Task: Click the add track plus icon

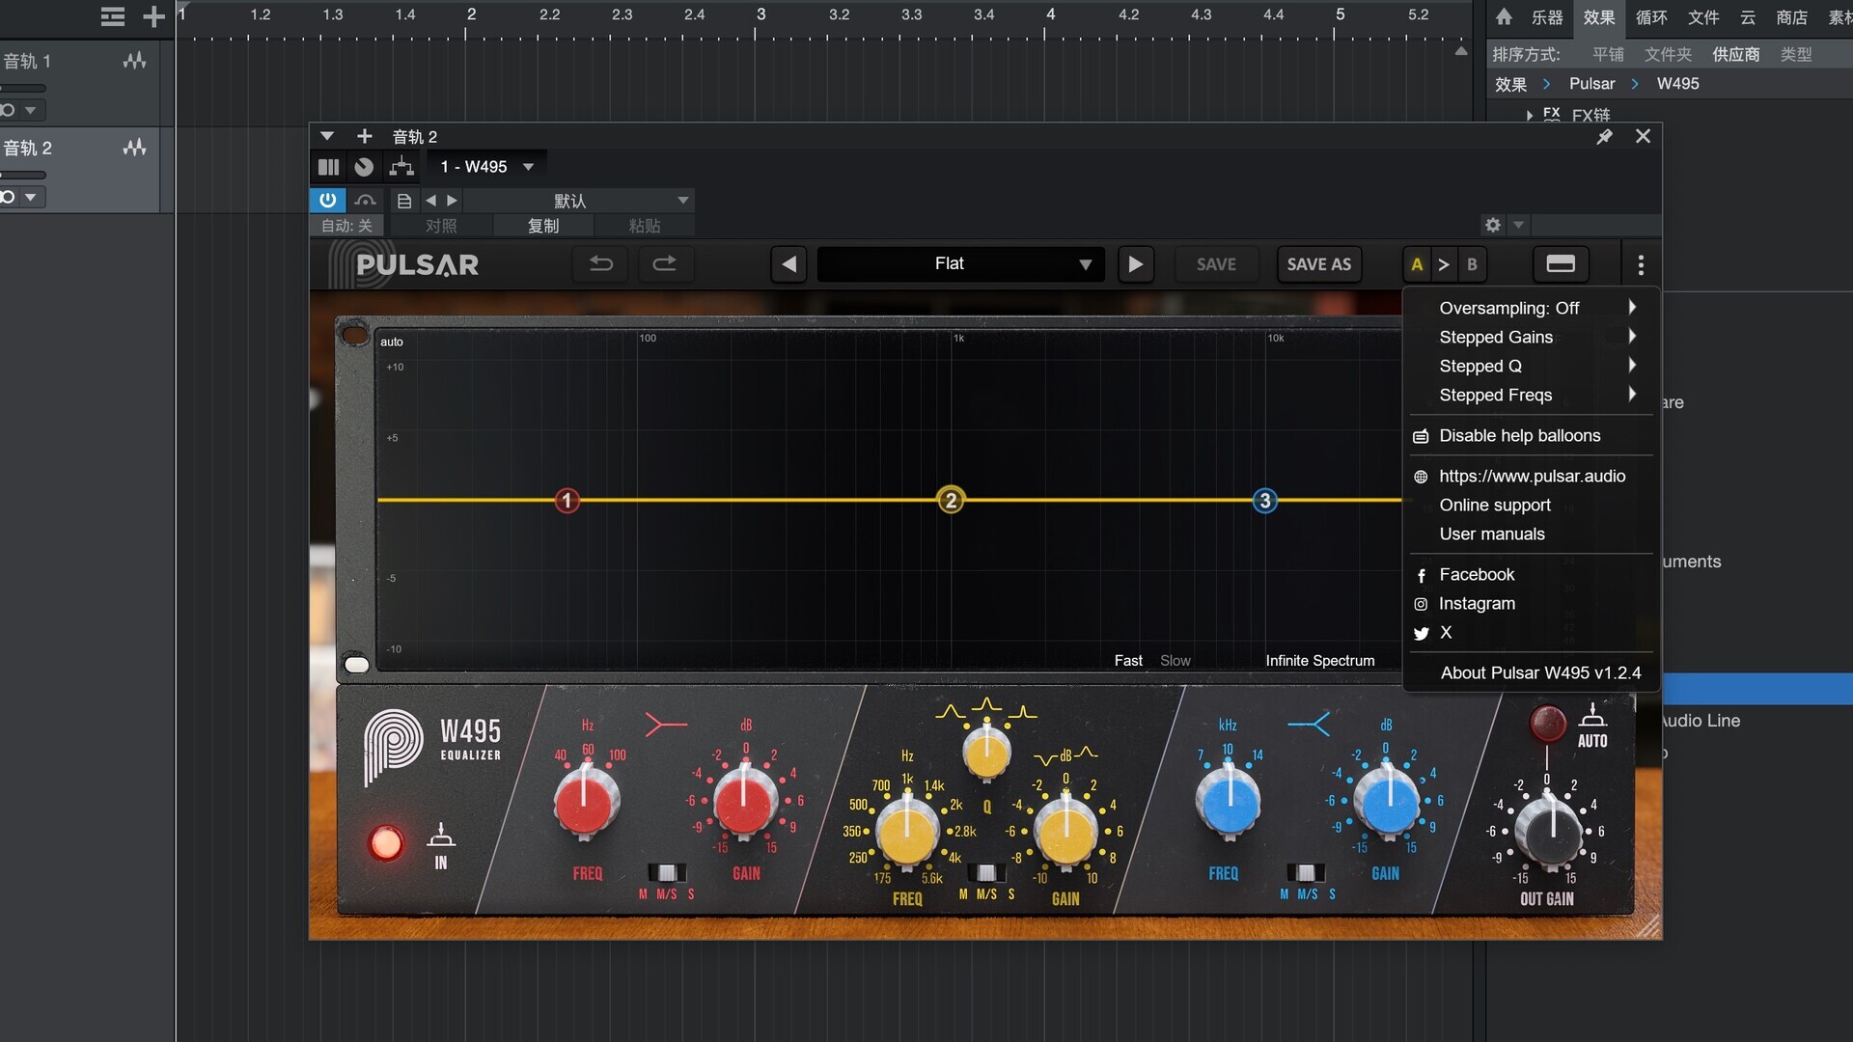Action: (x=153, y=16)
